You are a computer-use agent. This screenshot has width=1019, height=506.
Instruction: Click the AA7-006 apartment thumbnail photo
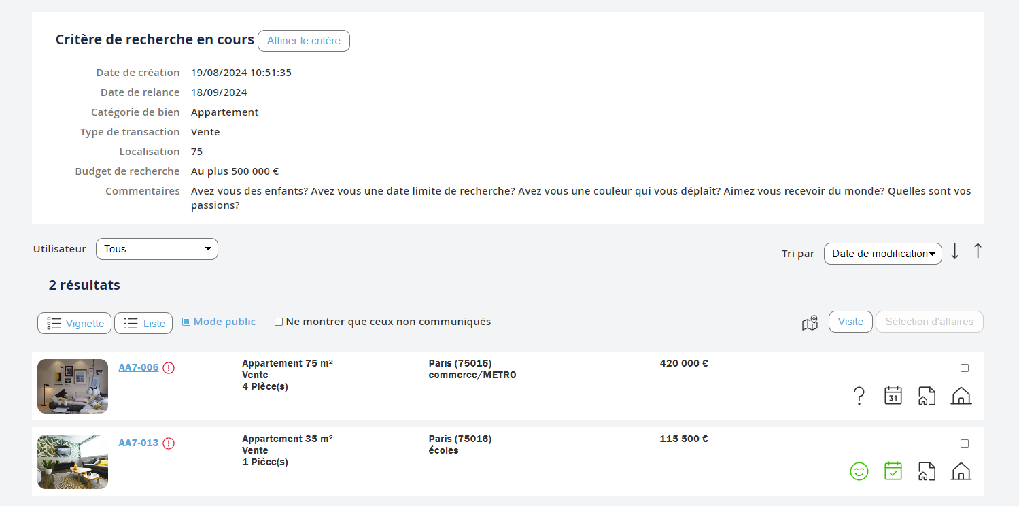[x=73, y=386]
